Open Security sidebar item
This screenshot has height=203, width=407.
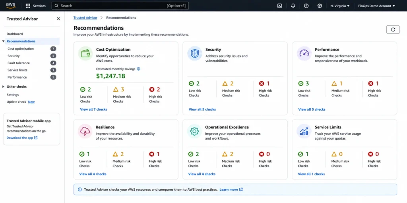[14, 56]
